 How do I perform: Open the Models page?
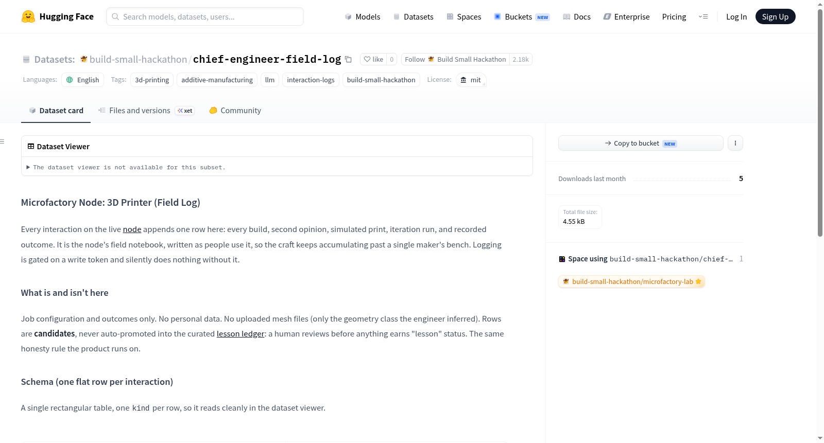(363, 16)
